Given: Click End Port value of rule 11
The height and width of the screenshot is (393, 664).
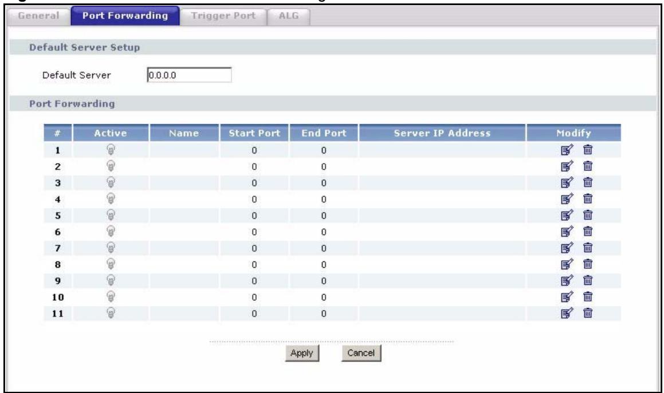Looking at the screenshot, I should (x=324, y=313).
